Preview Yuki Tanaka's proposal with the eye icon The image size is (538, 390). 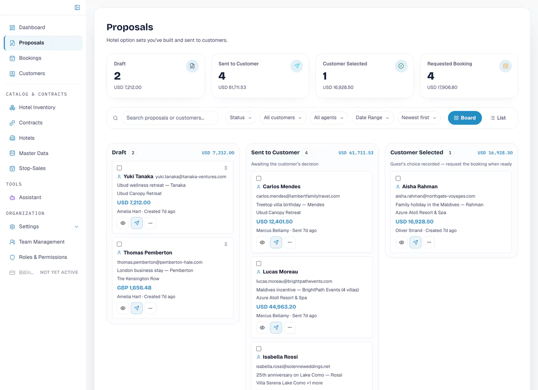[x=123, y=223]
